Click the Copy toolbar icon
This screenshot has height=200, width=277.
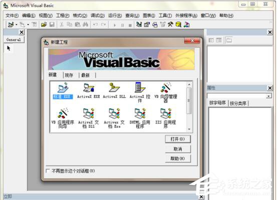coord(70,24)
